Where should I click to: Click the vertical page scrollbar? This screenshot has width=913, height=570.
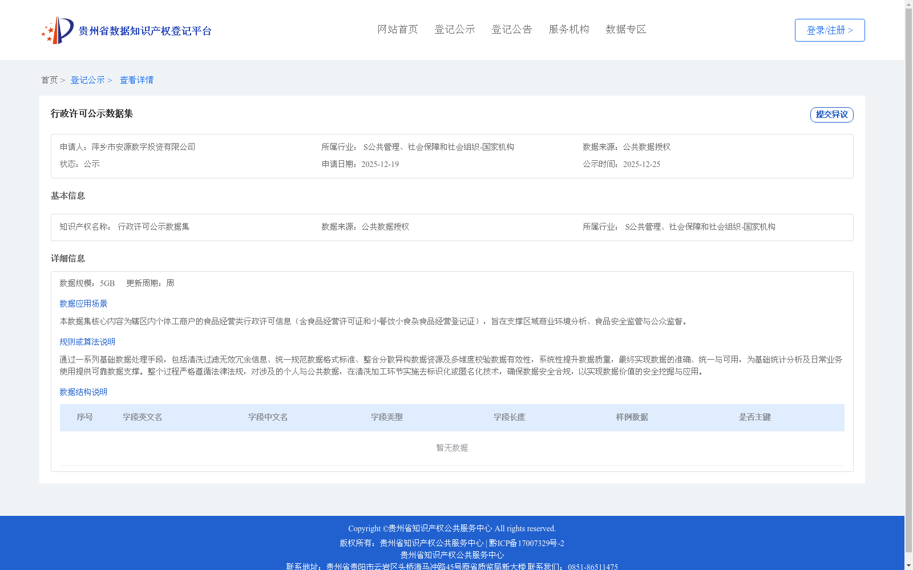(908, 279)
